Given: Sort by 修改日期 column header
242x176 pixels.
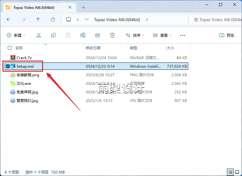Looking at the screenshot, I should tap(93, 48).
